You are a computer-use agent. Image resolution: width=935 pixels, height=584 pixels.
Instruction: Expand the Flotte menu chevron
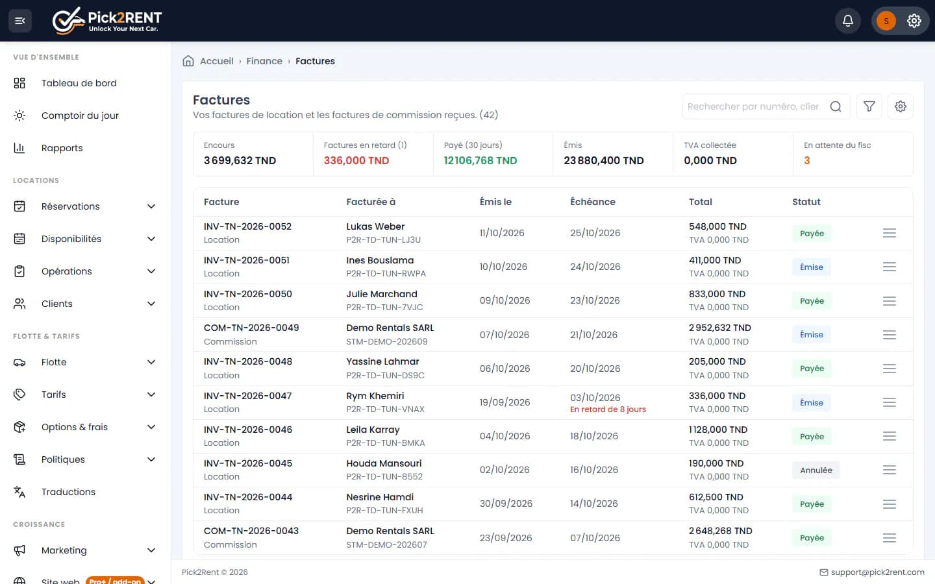(x=151, y=362)
